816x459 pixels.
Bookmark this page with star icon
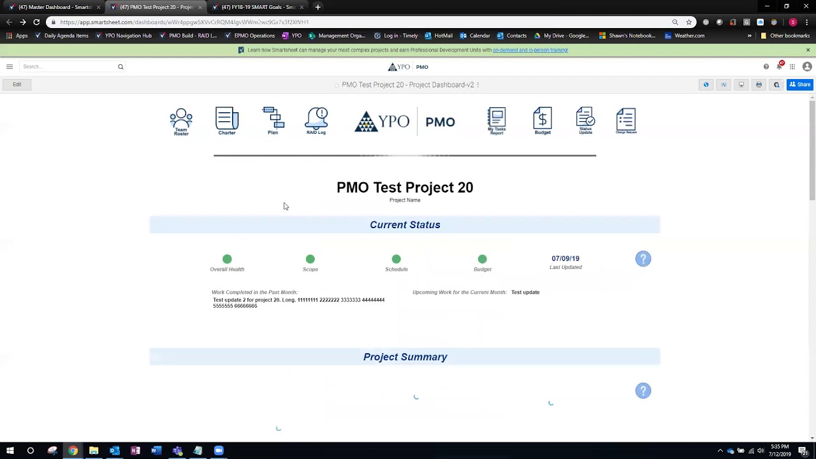pyautogui.click(x=689, y=22)
